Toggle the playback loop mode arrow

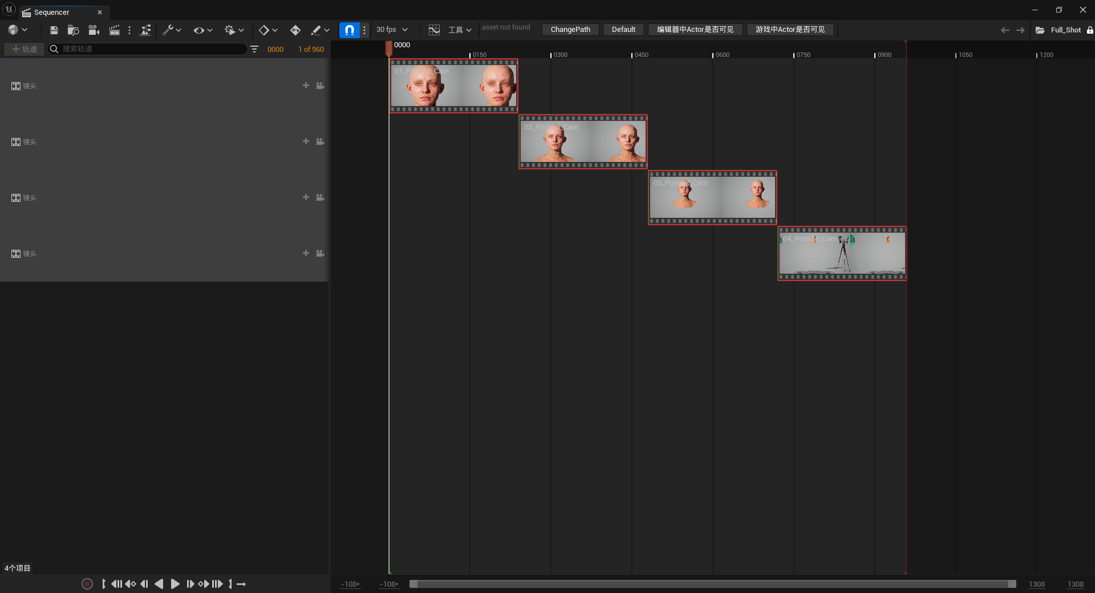coord(241,584)
